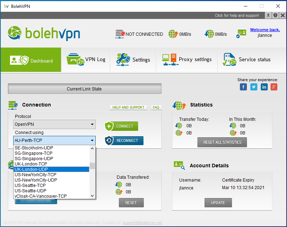The image size is (287, 227).
Task: Click the download icon in top bar
Action: [268, 15]
